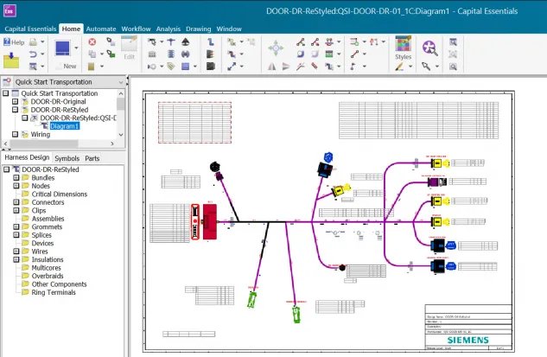The height and width of the screenshot is (357, 547).
Task: Click the tan price-tag icon
Action: coord(171,66)
